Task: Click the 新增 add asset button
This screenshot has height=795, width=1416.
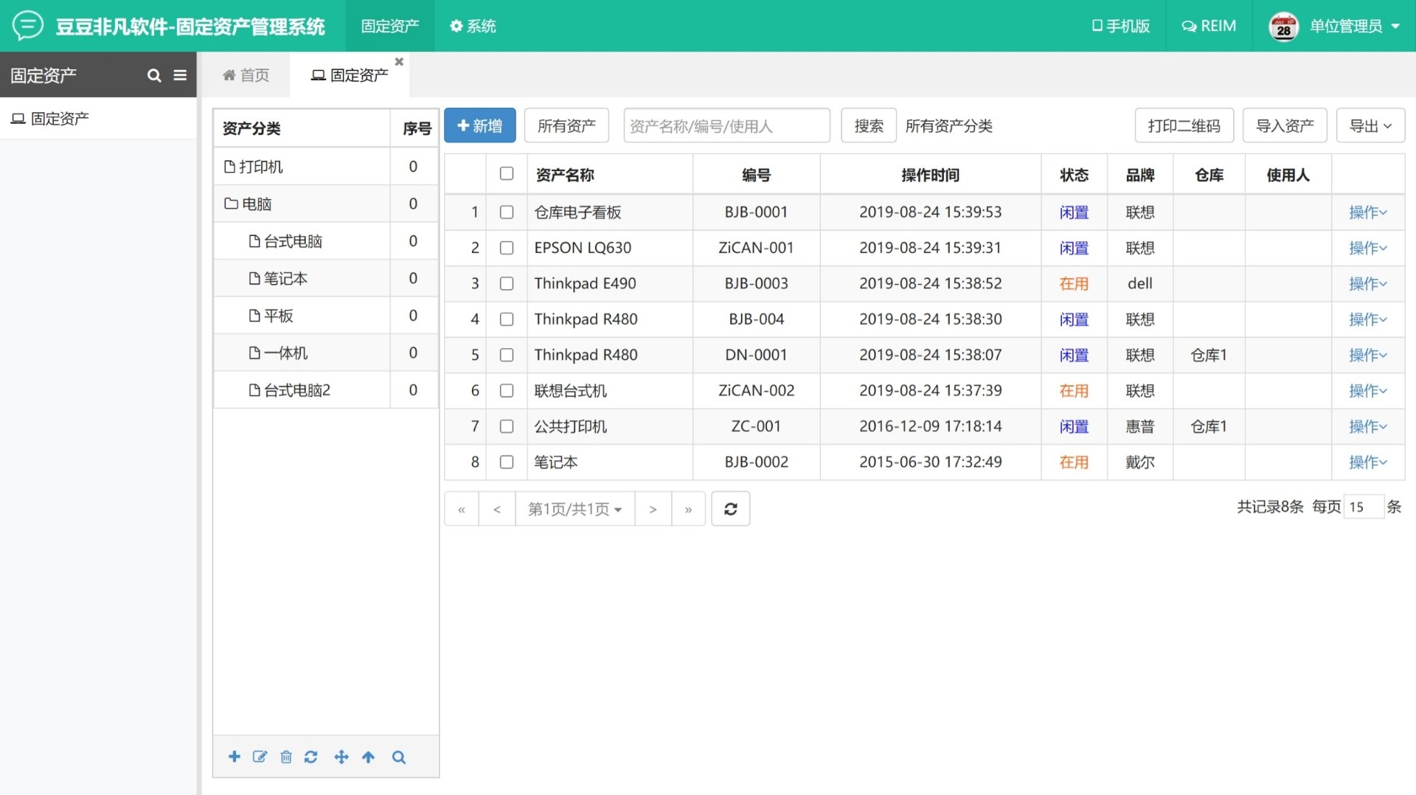Action: [479, 126]
